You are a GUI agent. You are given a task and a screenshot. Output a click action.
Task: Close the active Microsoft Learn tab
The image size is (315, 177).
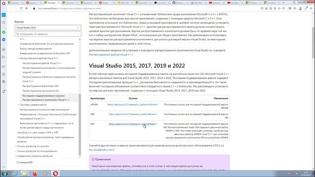[x=59, y=3]
